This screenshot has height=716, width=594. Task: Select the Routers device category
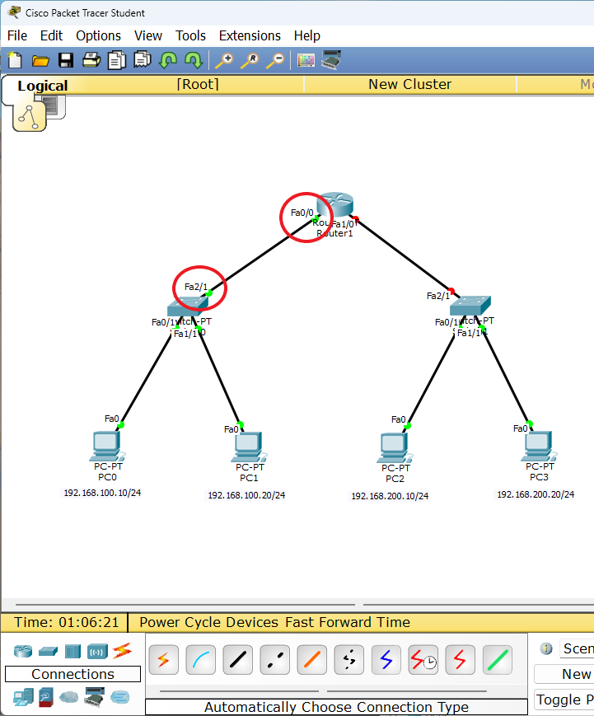point(23,650)
